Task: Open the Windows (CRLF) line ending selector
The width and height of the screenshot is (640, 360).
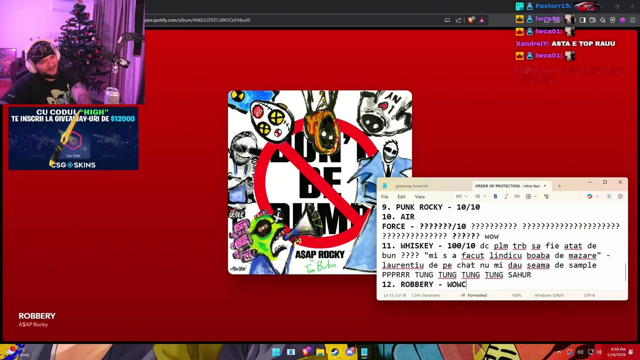Action: tap(549, 295)
